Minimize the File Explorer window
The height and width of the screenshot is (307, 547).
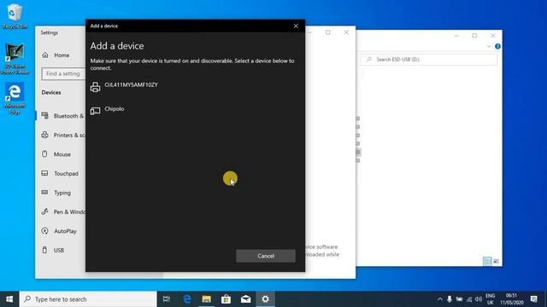456,36
